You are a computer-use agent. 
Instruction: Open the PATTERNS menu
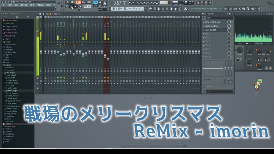coord(24,5)
